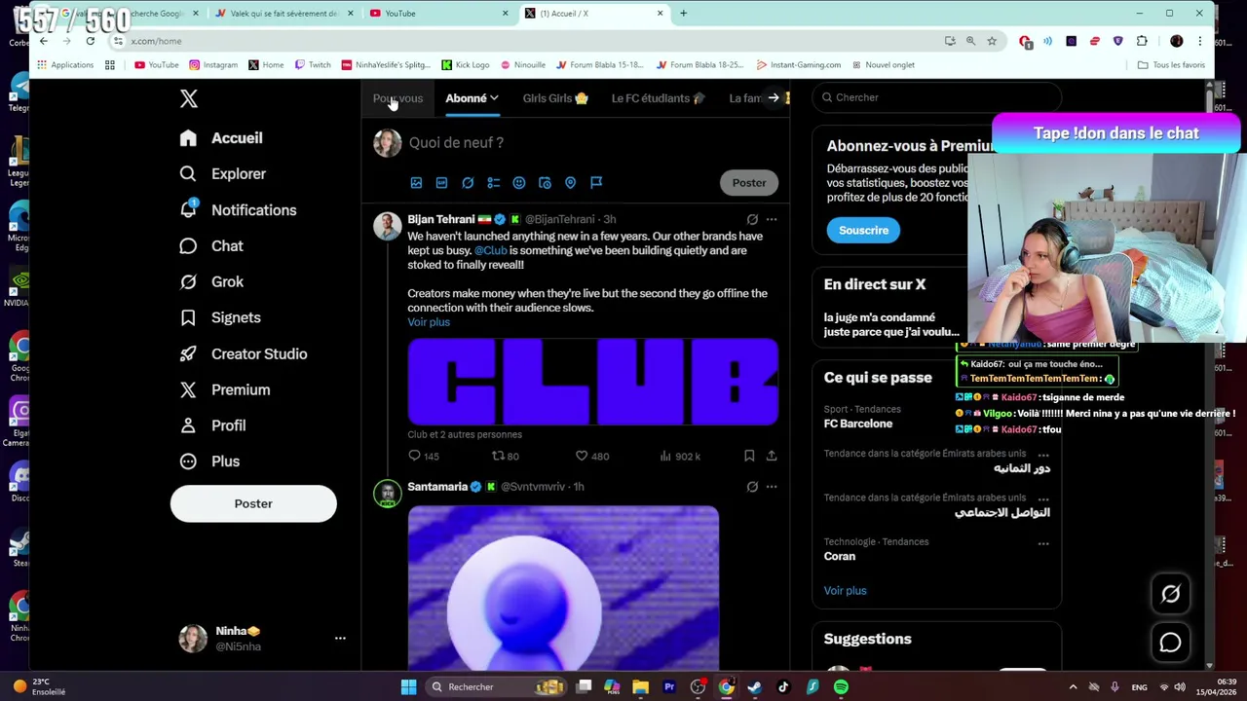Open options for the التواصل الاجتماعي trend

tap(1043, 498)
